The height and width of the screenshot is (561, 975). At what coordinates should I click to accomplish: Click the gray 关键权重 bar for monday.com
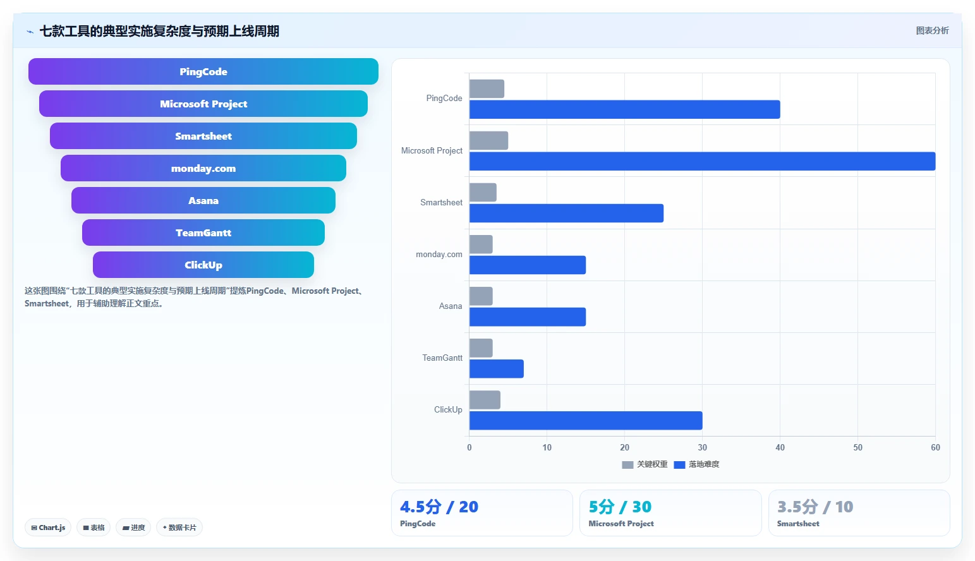tap(481, 244)
